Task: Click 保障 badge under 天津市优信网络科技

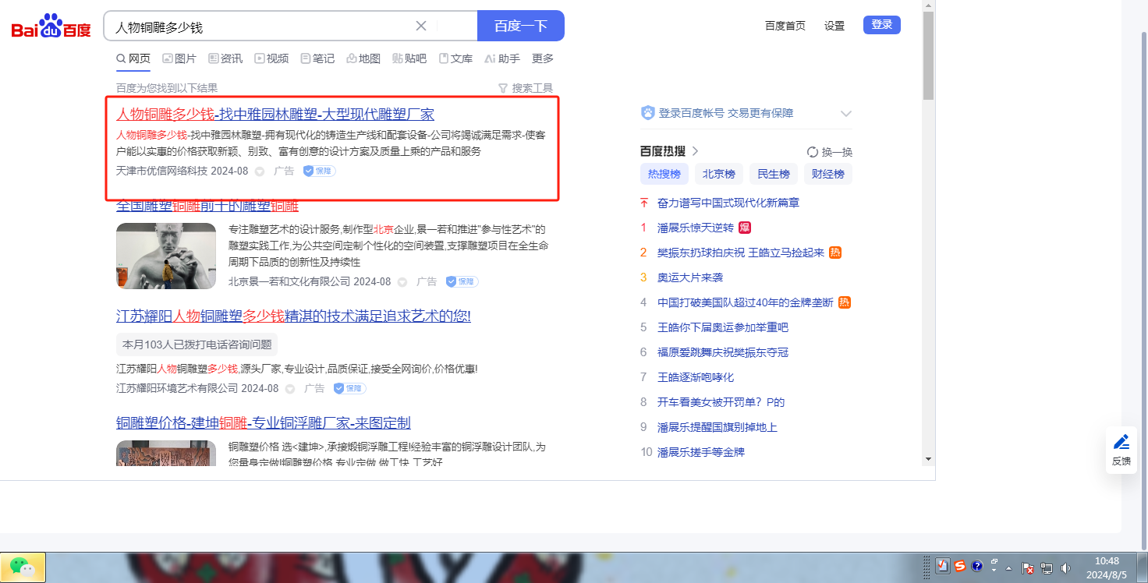Action: coord(320,171)
